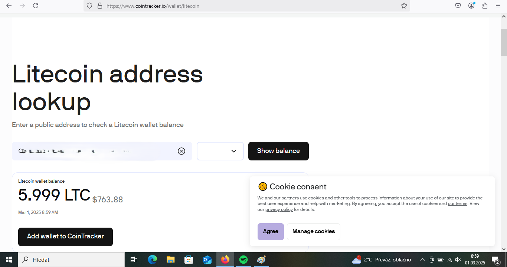This screenshot has width=507, height=267.
Task: Open the empty dropdown beside Show balance
Action: tap(220, 151)
